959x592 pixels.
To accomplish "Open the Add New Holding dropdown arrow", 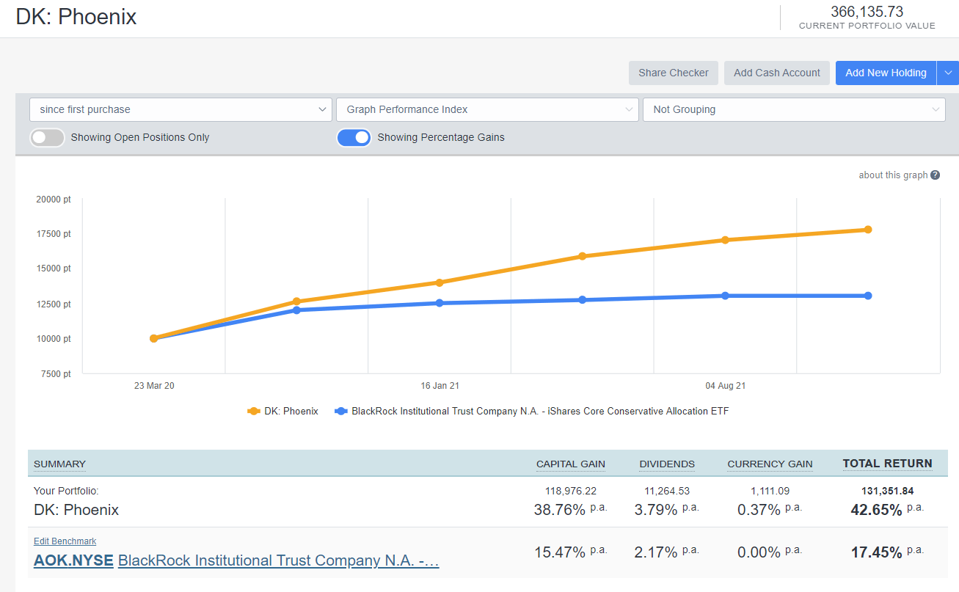I will (x=948, y=73).
